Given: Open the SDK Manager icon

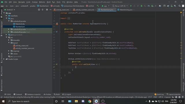Looking at the screenshot, I should (175, 6).
